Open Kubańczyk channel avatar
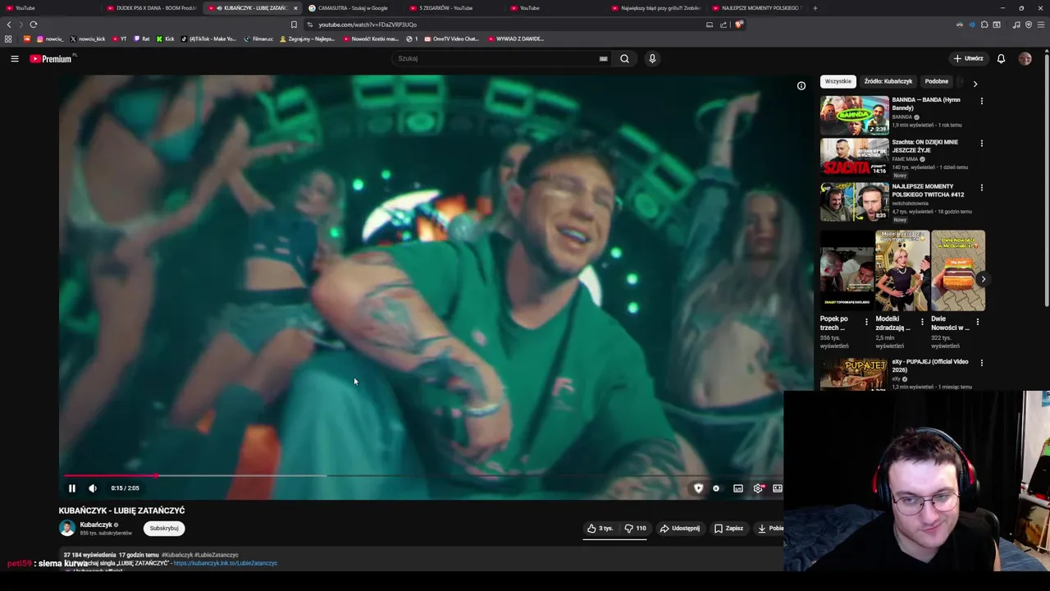The width and height of the screenshot is (1050, 591). coord(67,529)
